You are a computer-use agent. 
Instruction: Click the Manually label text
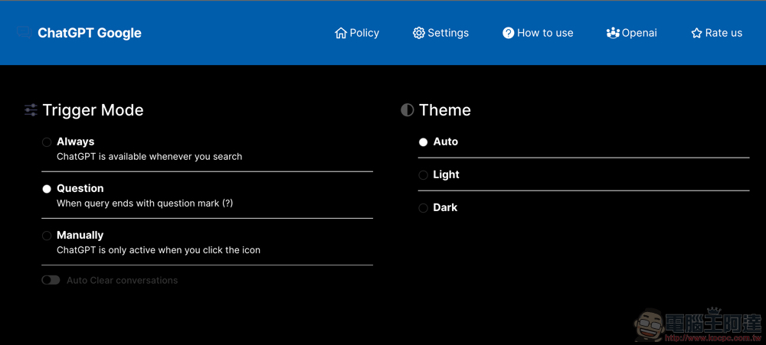click(x=80, y=235)
